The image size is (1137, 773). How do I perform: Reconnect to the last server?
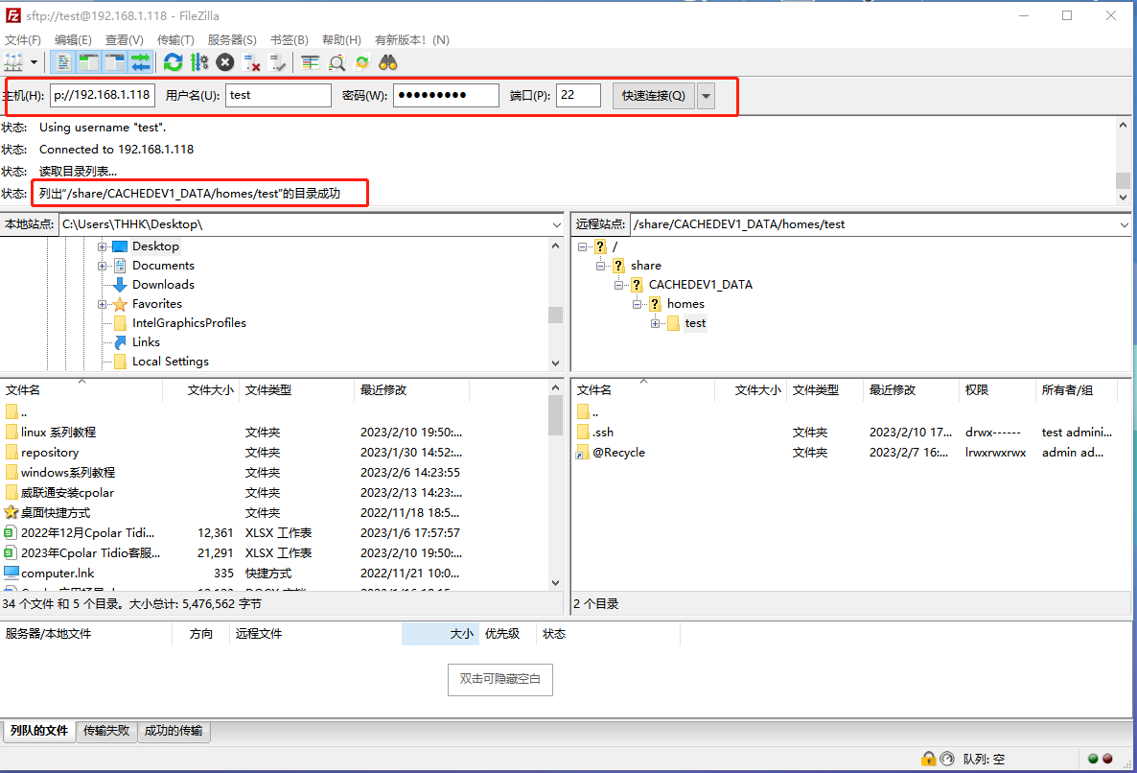pyautogui.click(x=278, y=62)
